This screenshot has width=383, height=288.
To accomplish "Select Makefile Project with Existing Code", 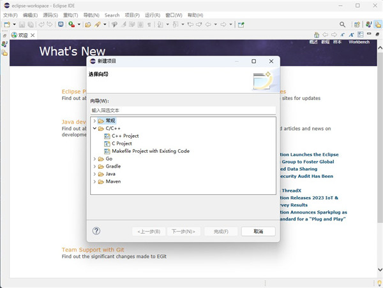I will click(x=150, y=151).
